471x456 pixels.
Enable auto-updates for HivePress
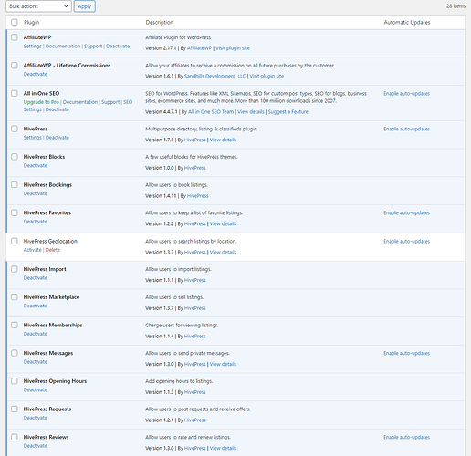click(x=407, y=129)
